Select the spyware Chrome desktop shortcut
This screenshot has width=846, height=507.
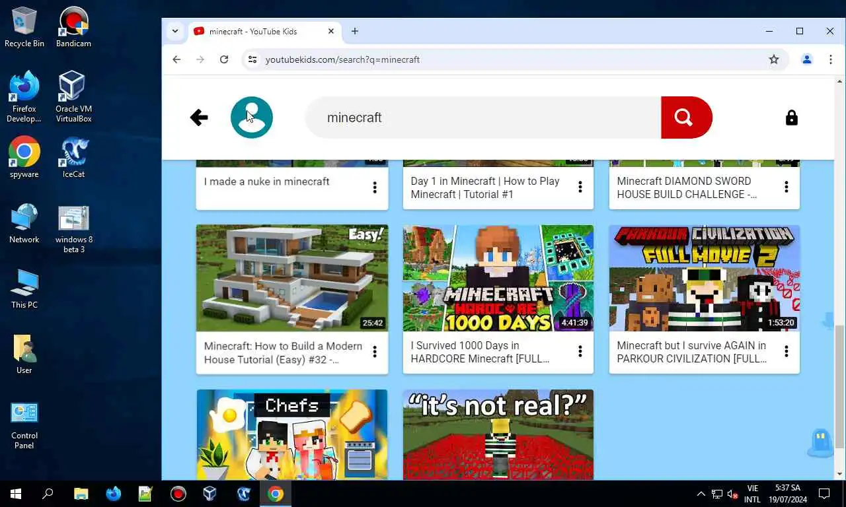[24, 157]
